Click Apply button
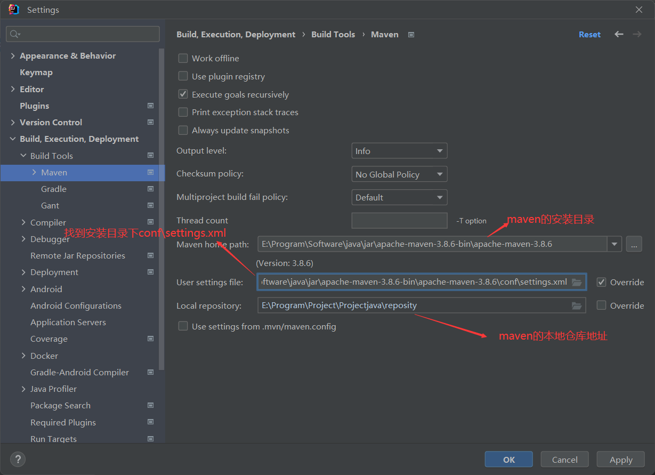Image resolution: width=655 pixels, height=475 pixels. (x=621, y=460)
